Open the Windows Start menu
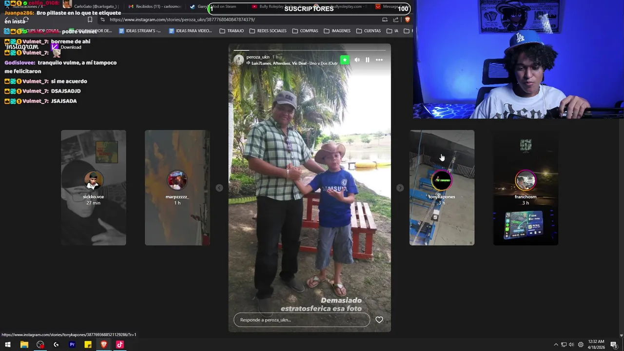Image resolution: width=624 pixels, height=351 pixels. tap(8, 345)
